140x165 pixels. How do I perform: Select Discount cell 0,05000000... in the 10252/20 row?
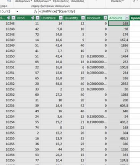pyautogui.click(x=97, y=84)
